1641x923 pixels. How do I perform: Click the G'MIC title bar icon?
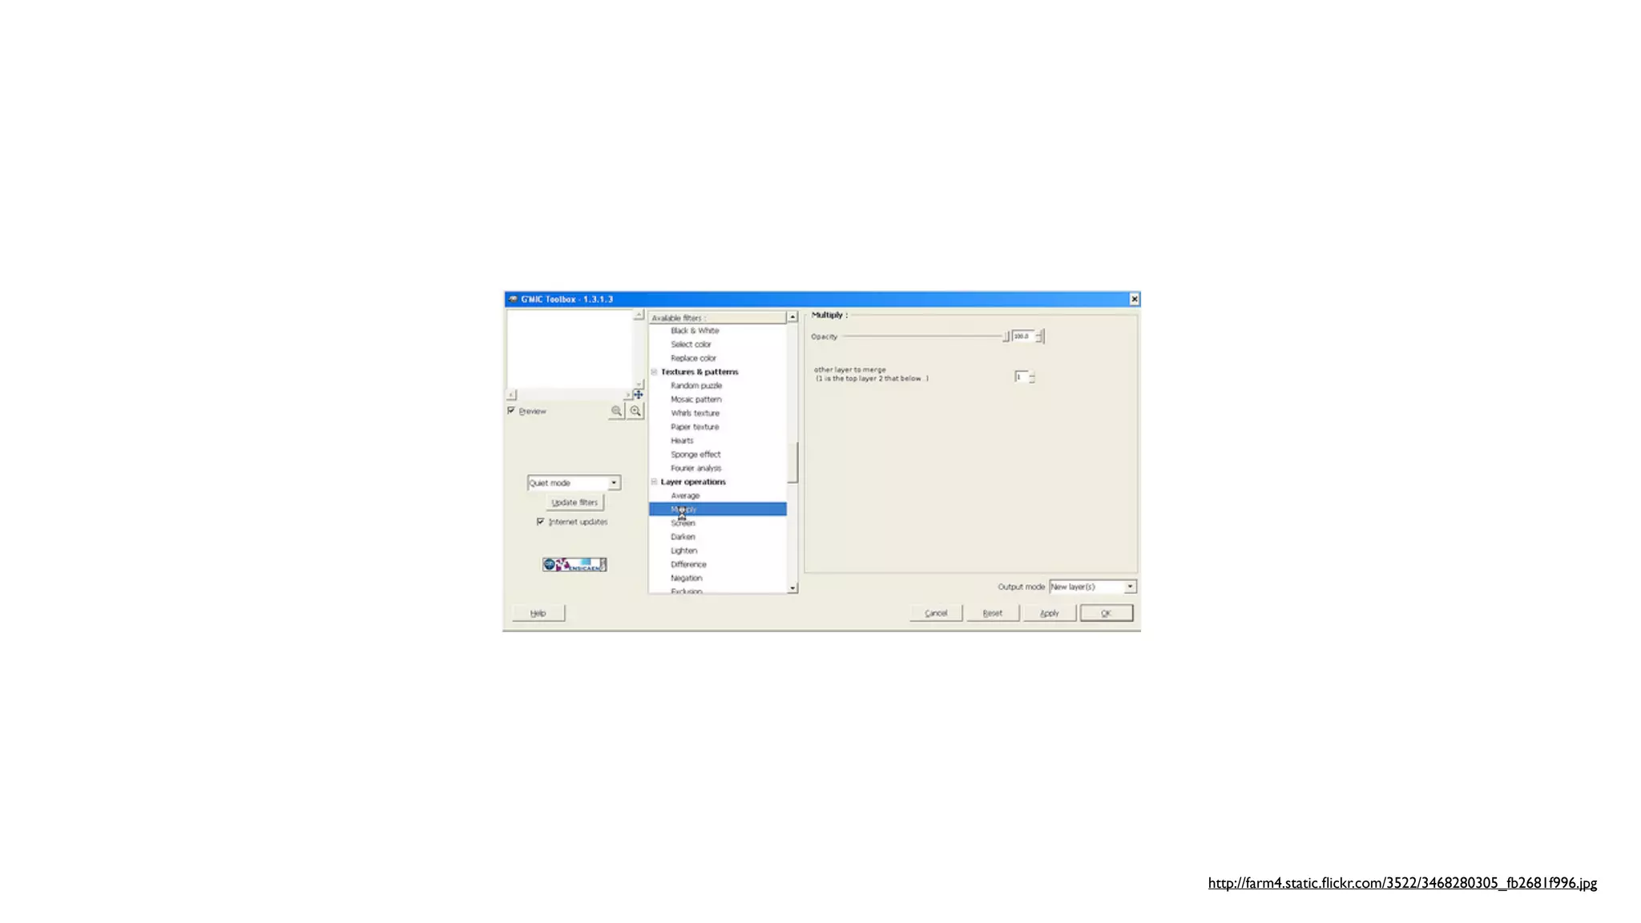[513, 299]
